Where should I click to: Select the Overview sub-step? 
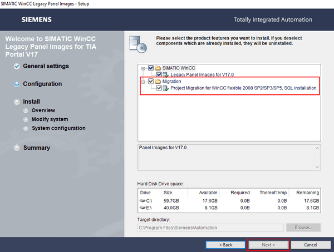point(43,110)
